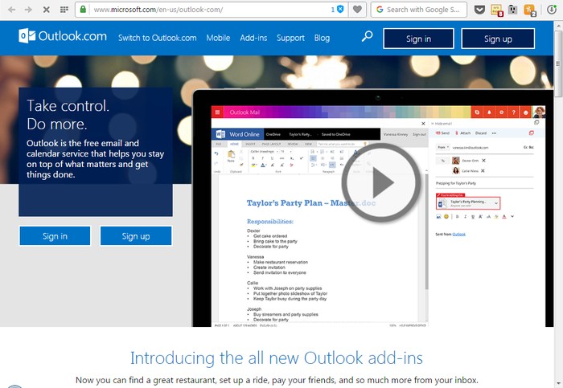The width and height of the screenshot is (563, 388).
Task: Click Sign up below the Take control panel
Action: click(136, 236)
